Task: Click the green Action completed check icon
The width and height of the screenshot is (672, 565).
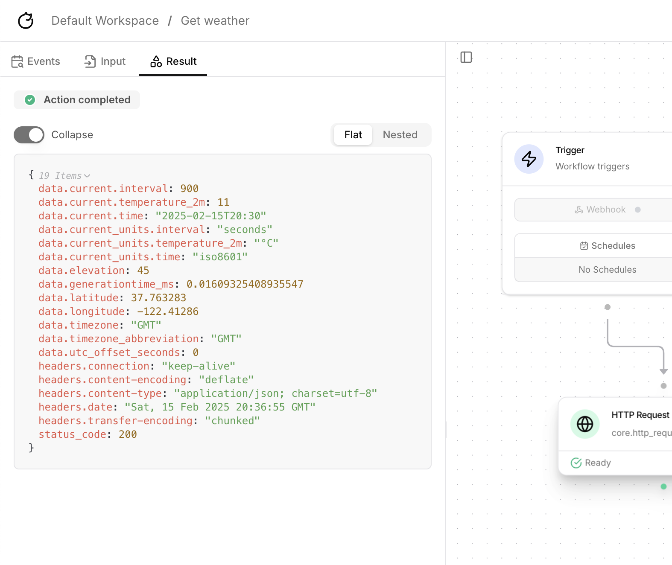Action: tap(30, 100)
